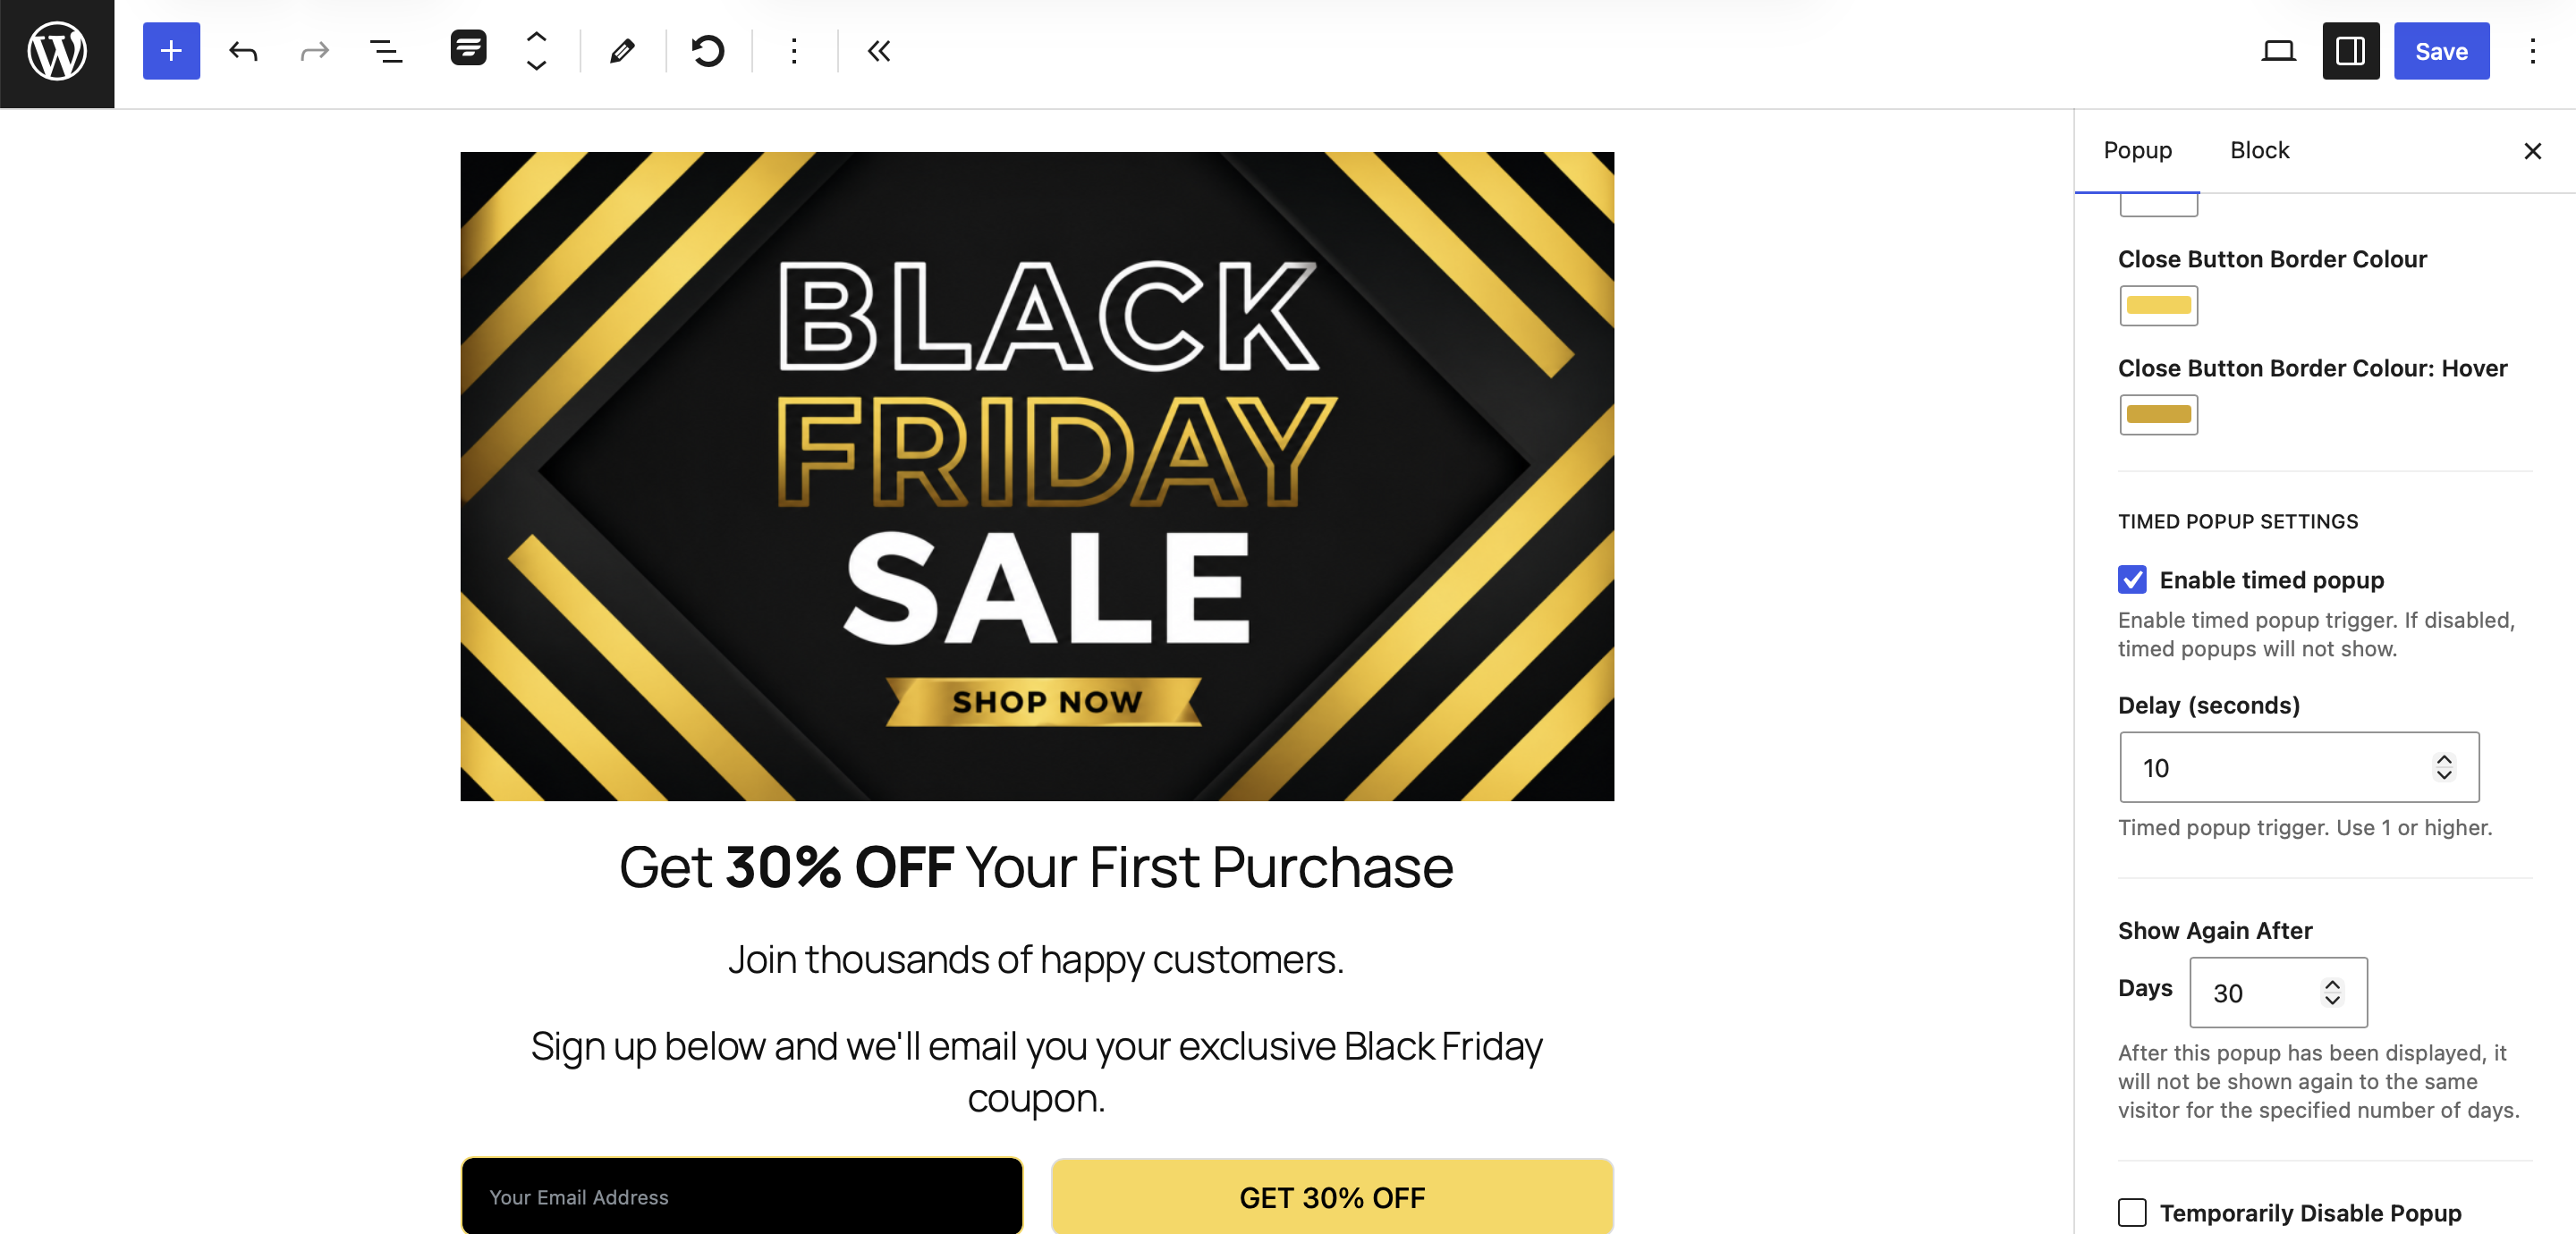Image resolution: width=2576 pixels, height=1234 pixels.
Task: Check Temporarily Disable Popup box
Action: pyautogui.click(x=2132, y=1212)
